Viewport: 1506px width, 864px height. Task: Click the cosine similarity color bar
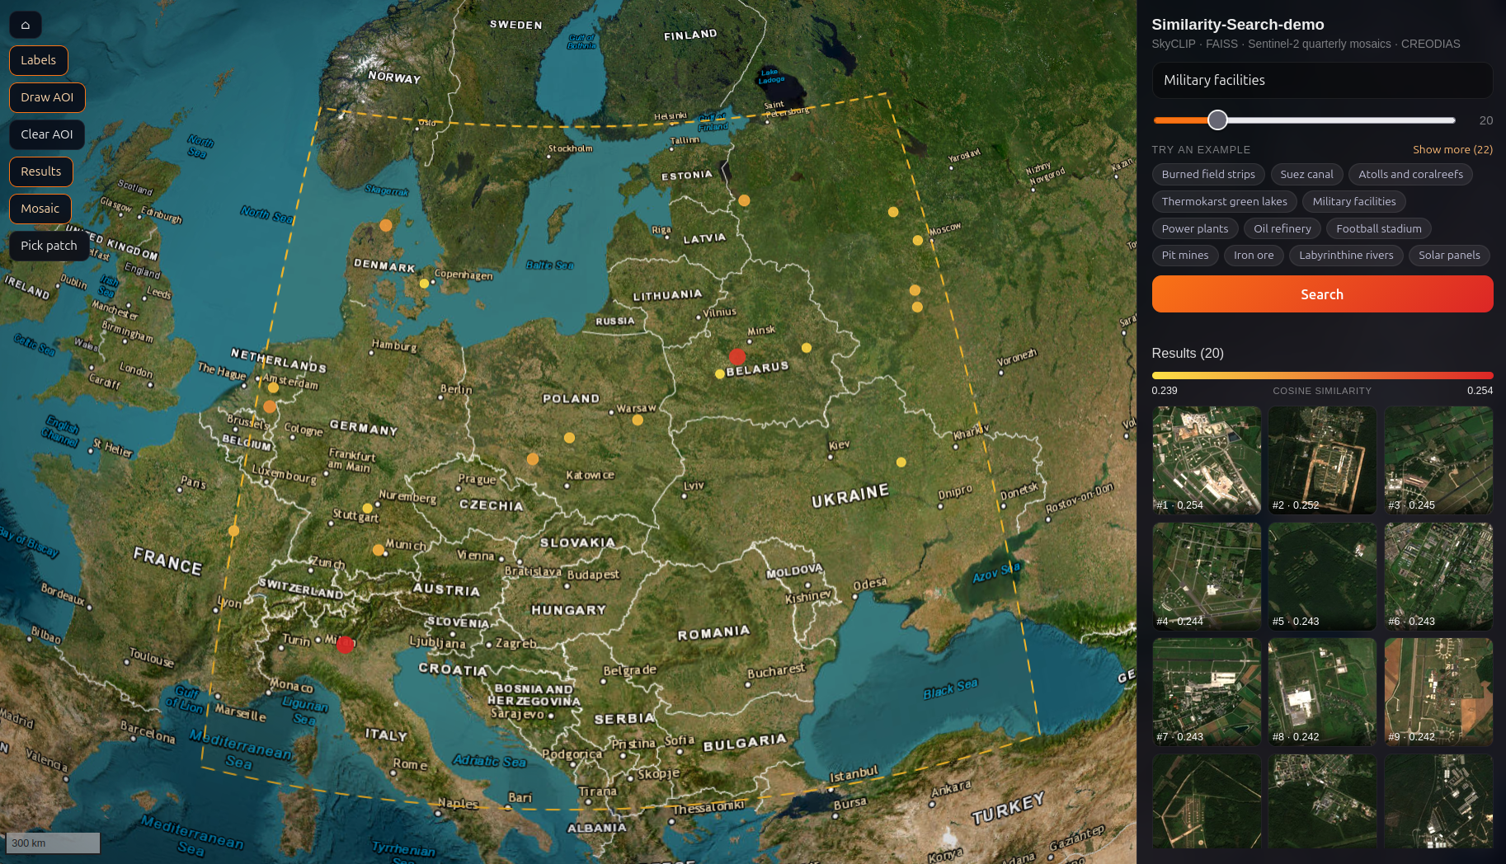tap(1322, 375)
